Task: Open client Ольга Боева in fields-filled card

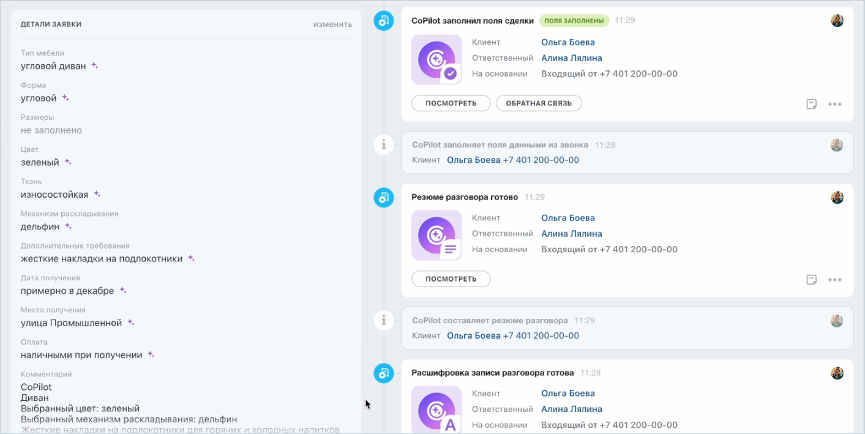Action: tap(568, 42)
